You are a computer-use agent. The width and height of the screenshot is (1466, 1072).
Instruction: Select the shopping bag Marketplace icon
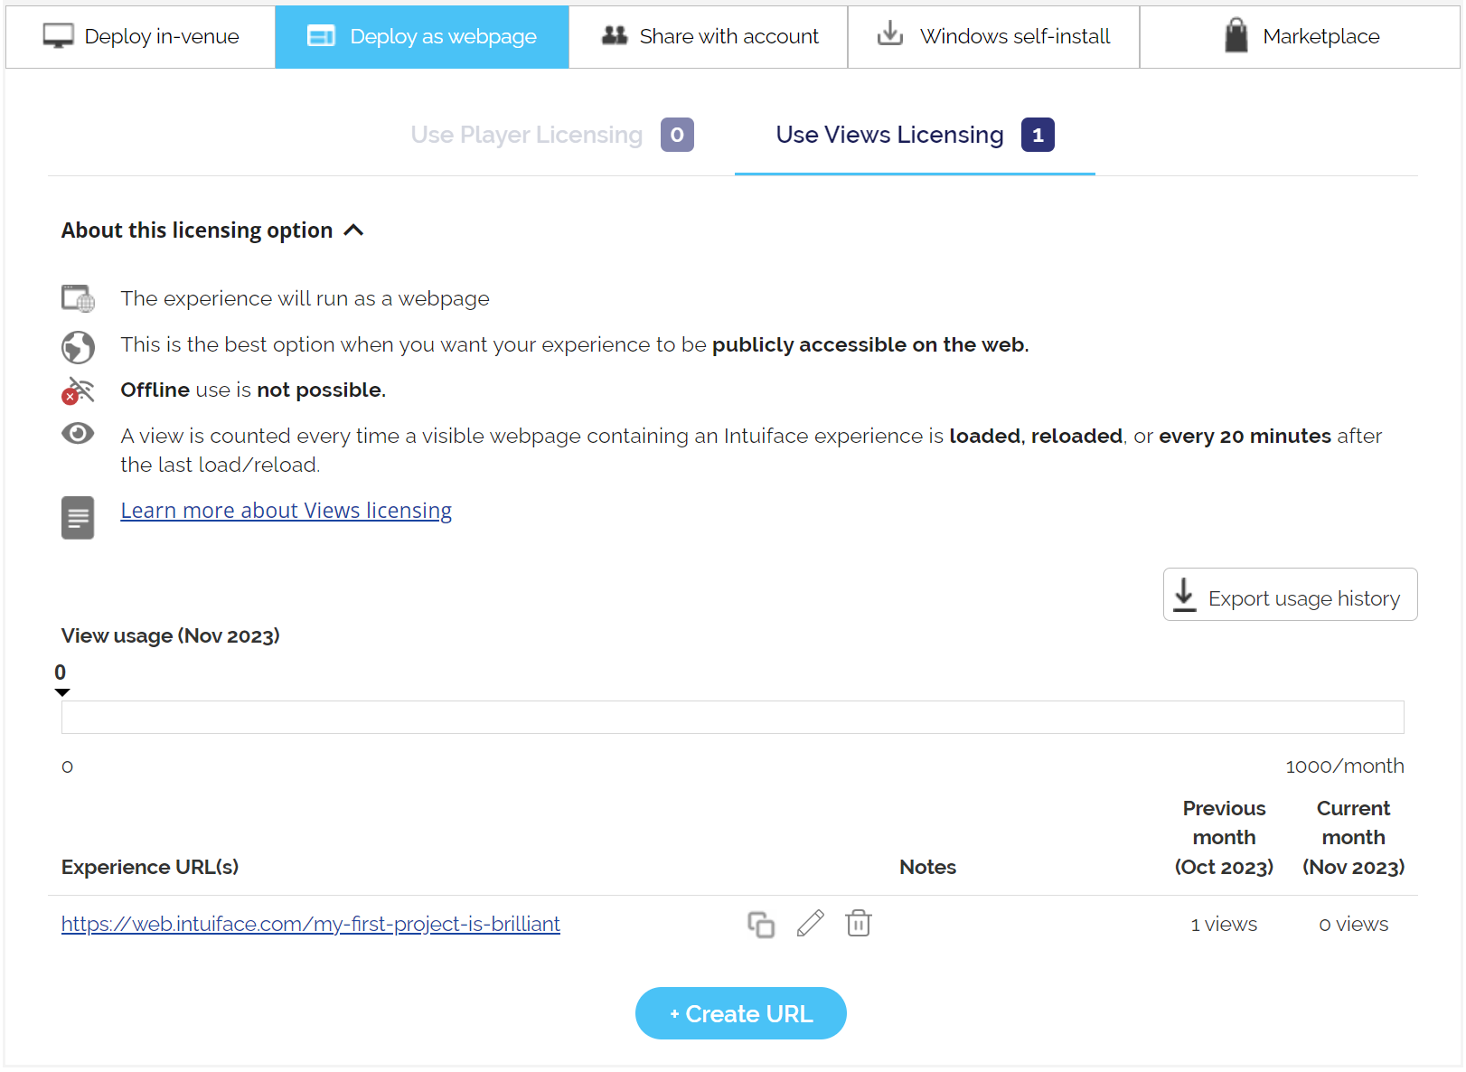pyautogui.click(x=1236, y=34)
